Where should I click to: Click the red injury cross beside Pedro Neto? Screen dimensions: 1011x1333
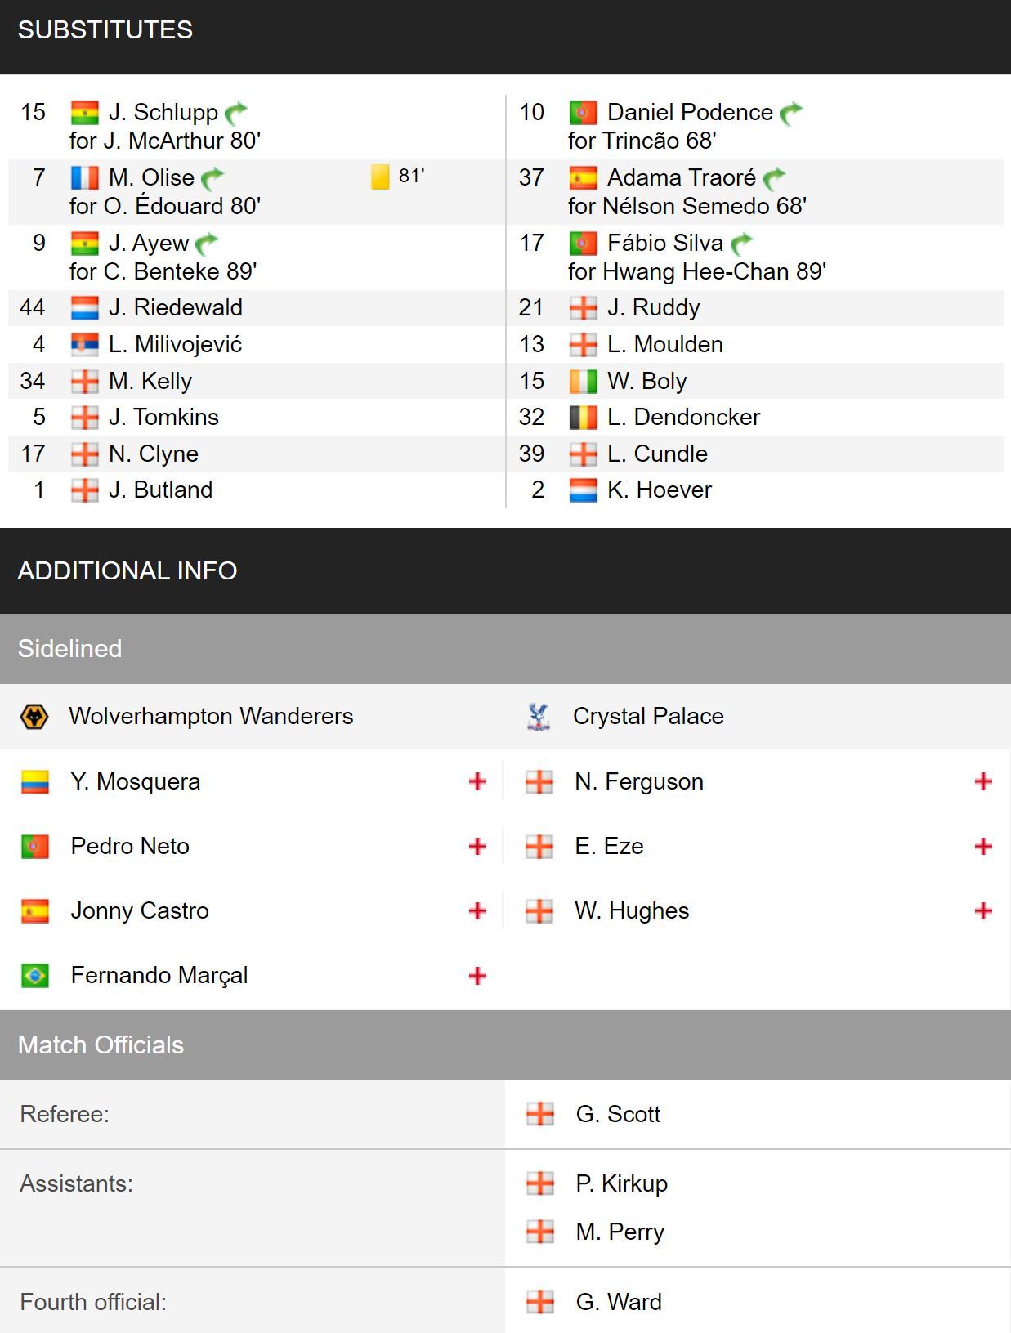point(477,847)
